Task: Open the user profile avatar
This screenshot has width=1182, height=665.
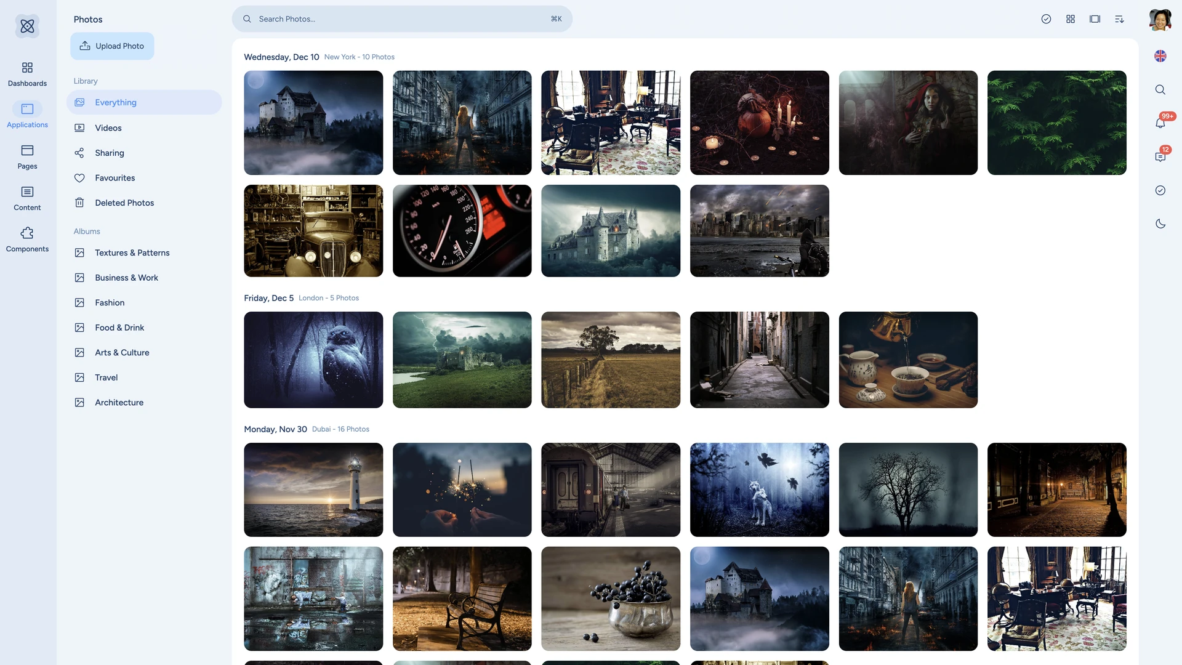Action: [x=1160, y=20]
